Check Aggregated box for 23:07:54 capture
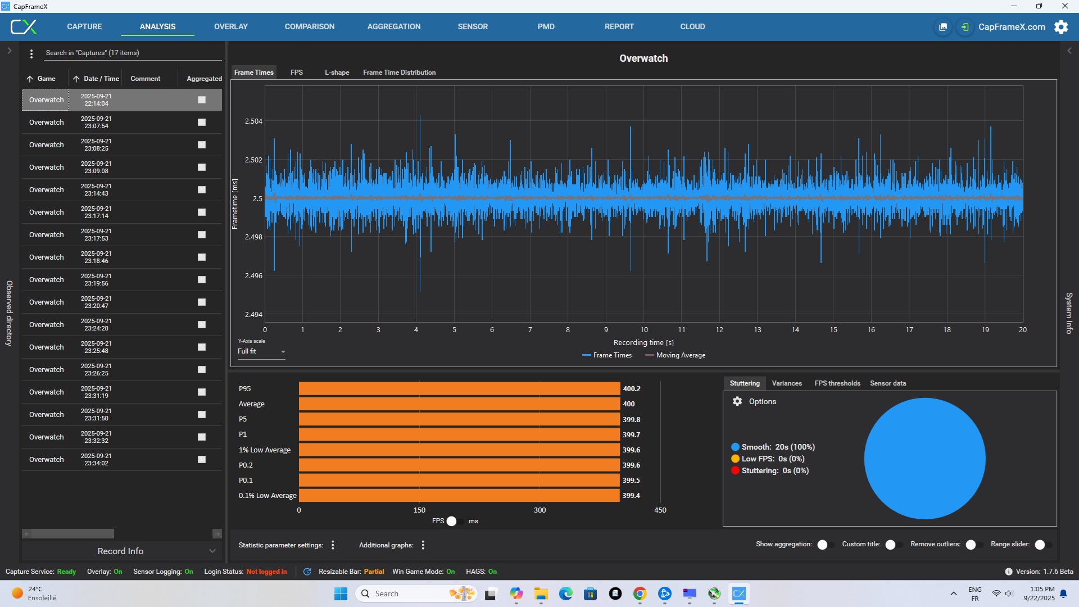 pyautogui.click(x=202, y=123)
